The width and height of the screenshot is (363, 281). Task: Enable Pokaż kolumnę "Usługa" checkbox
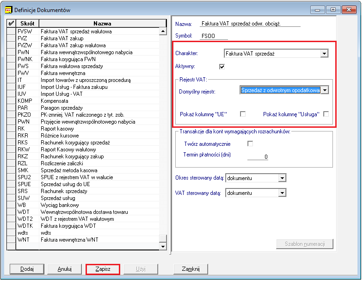326,114
